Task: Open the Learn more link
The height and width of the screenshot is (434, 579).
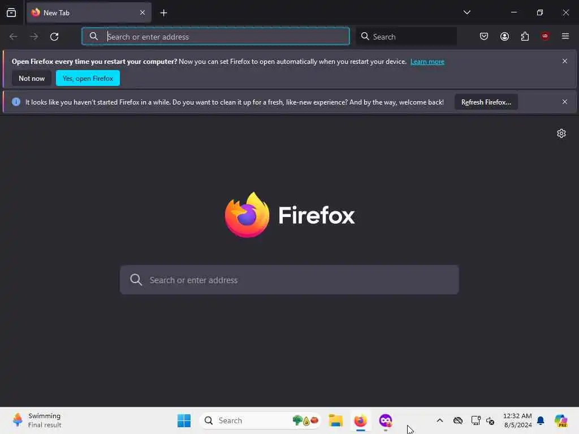Action: pos(427,62)
